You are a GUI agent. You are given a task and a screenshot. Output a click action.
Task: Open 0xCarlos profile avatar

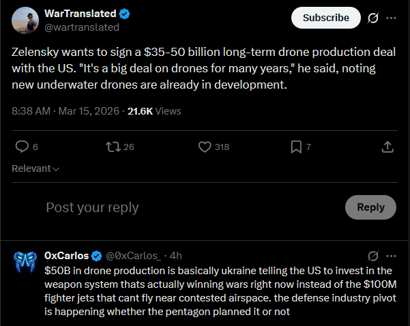25,263
